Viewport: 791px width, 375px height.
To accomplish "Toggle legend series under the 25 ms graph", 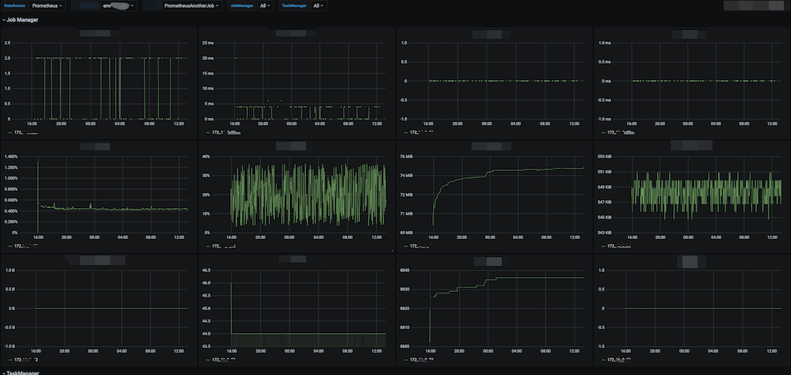I will pos(226,132).
